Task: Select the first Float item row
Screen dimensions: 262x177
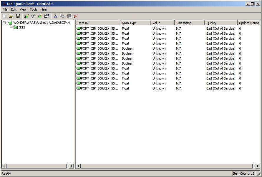Action: coord(100,28)
